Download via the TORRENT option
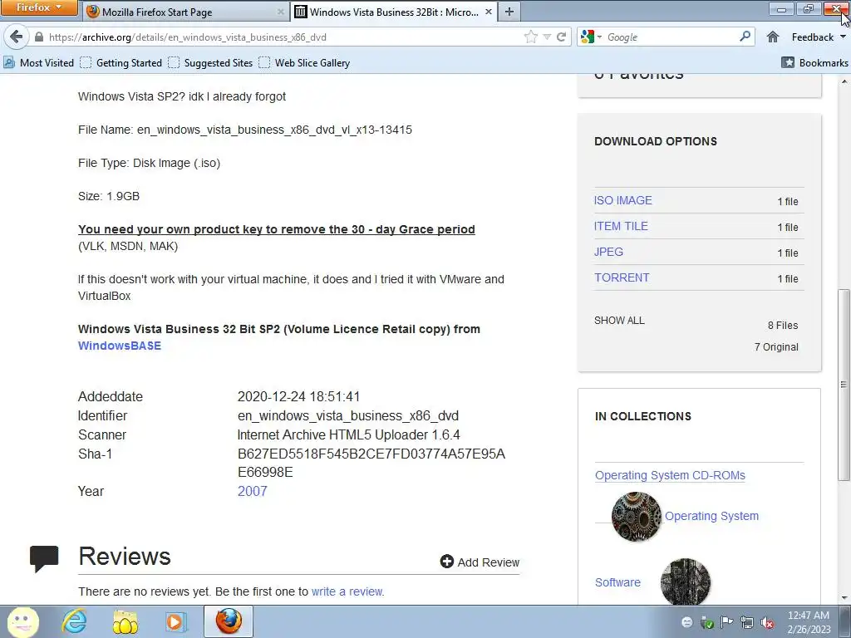Viewport: 851px width, 638px height. click(622, 277)
